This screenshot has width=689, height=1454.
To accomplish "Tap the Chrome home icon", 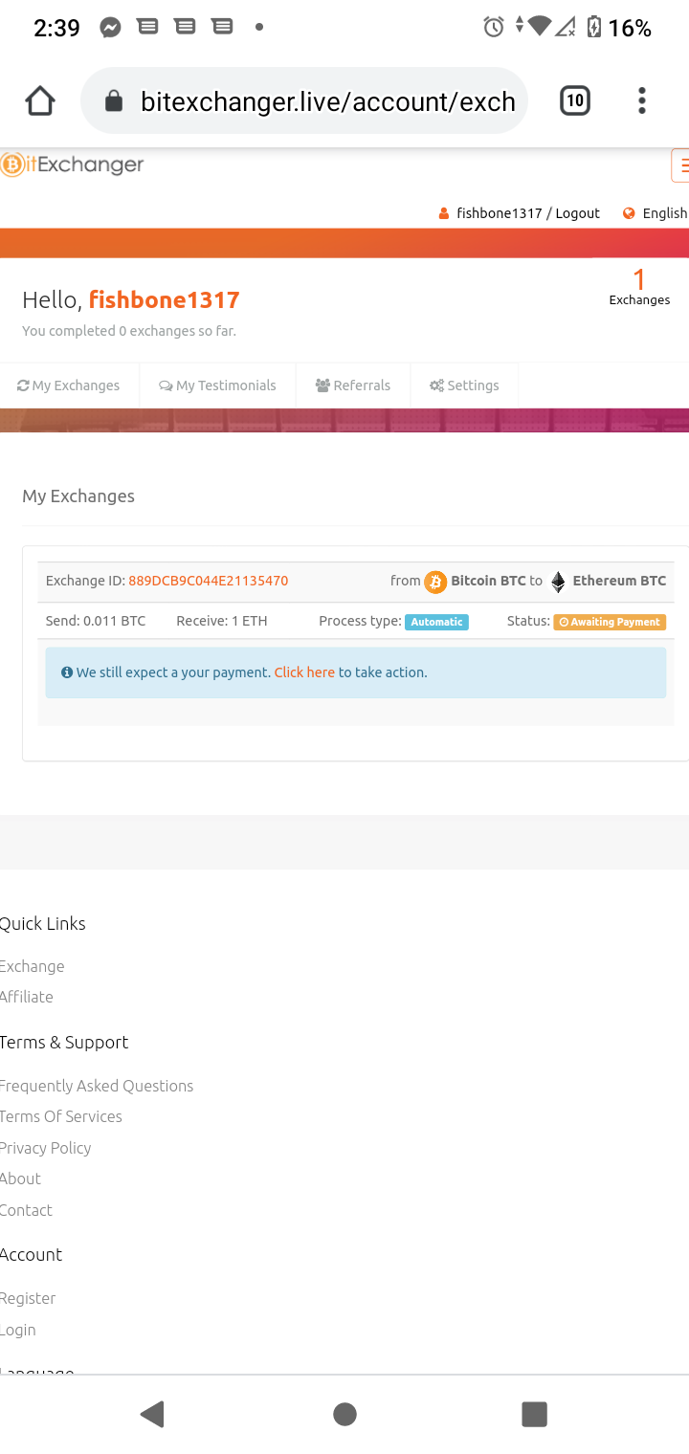I will [x=40, y=100].
